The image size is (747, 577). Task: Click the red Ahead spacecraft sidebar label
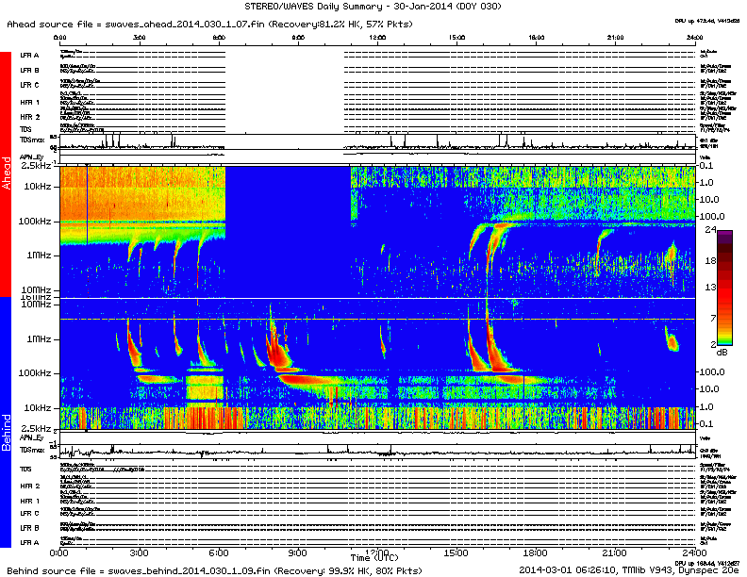click(x=6, y=173)
